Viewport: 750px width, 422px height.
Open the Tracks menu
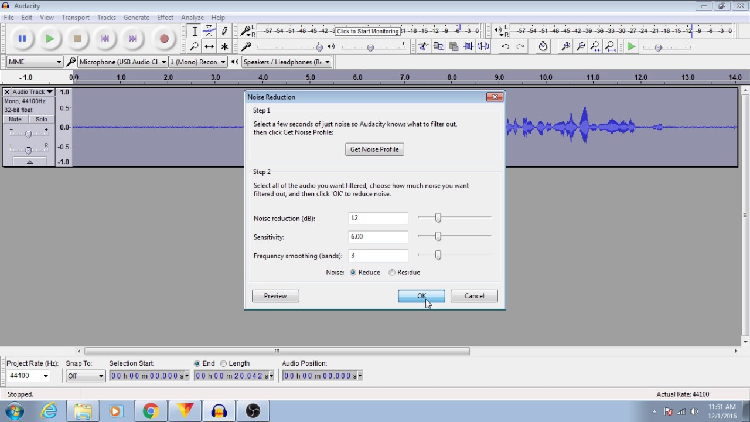(106, 18)
